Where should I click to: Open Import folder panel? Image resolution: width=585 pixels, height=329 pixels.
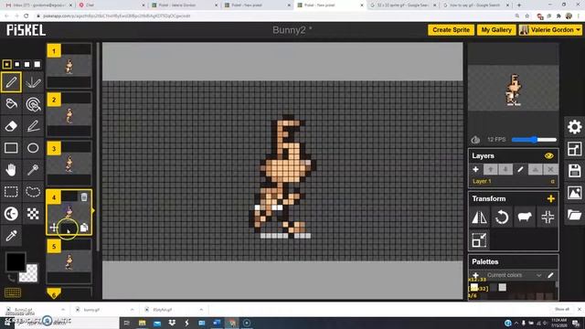click(x=575, y=215)
